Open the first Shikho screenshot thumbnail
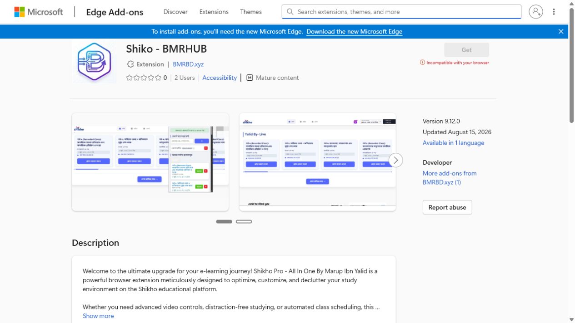575x323 pixels. 150,162
